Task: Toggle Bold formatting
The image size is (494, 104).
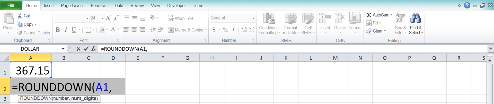Action: 58,30
